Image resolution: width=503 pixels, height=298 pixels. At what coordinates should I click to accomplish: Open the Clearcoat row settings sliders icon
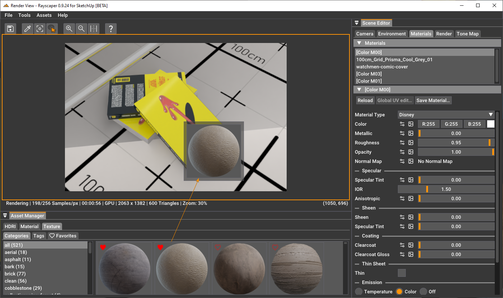coord(402,245)
